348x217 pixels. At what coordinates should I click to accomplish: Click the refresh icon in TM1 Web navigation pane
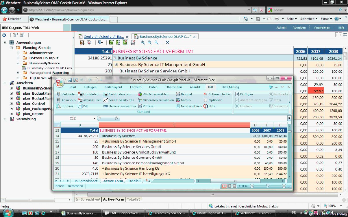point(4,35)
